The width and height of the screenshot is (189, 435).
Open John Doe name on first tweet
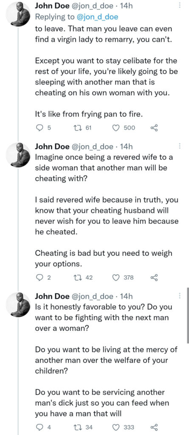52,6
